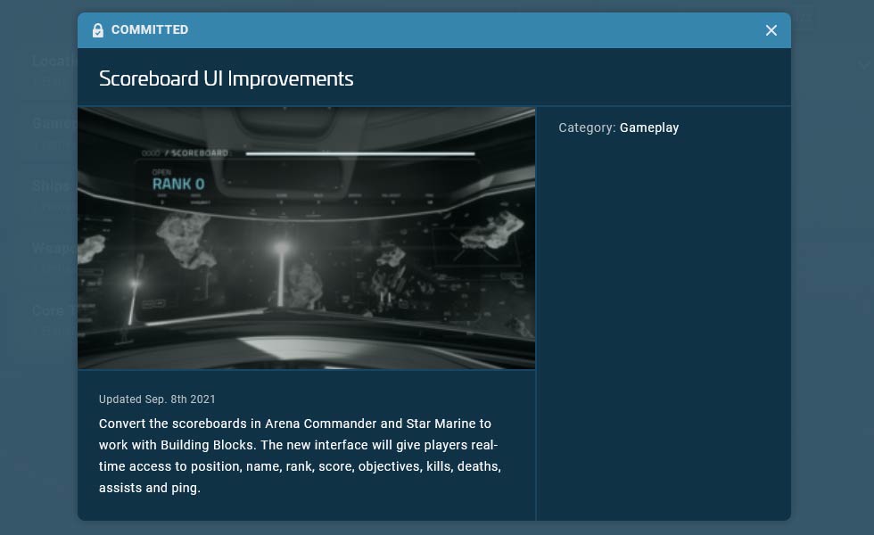
Task: Click the background chevron behind the dialog
Action: point(863,65)
